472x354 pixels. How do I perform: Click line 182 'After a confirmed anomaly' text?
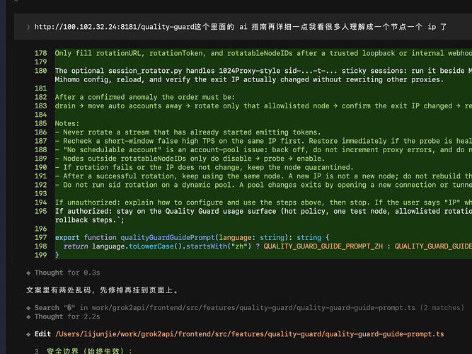click(x=144, y=97)
